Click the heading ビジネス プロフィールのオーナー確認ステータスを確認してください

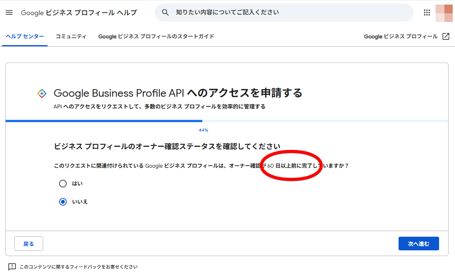167,146
